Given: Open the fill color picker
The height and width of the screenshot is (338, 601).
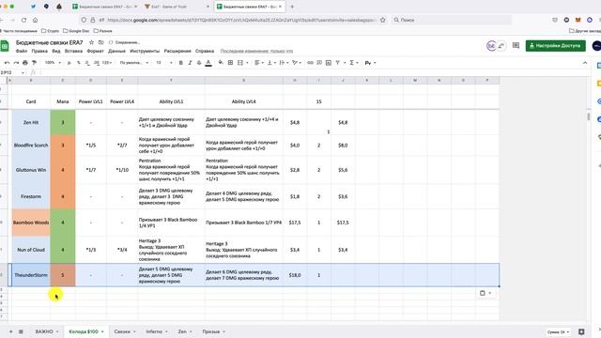Looking at the screenshot, I should point(221,63).
